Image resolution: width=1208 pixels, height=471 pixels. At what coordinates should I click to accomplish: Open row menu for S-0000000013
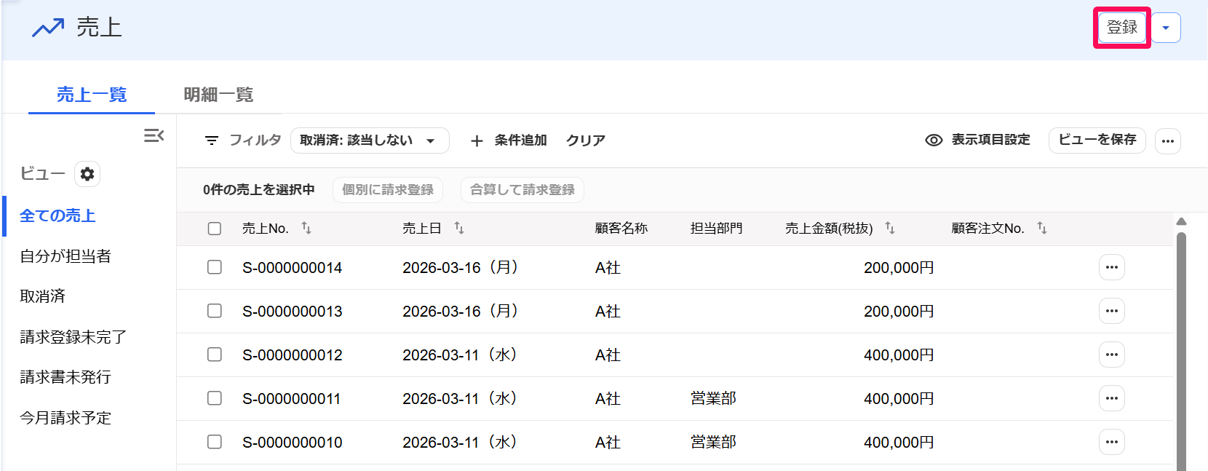(1111, 311)
